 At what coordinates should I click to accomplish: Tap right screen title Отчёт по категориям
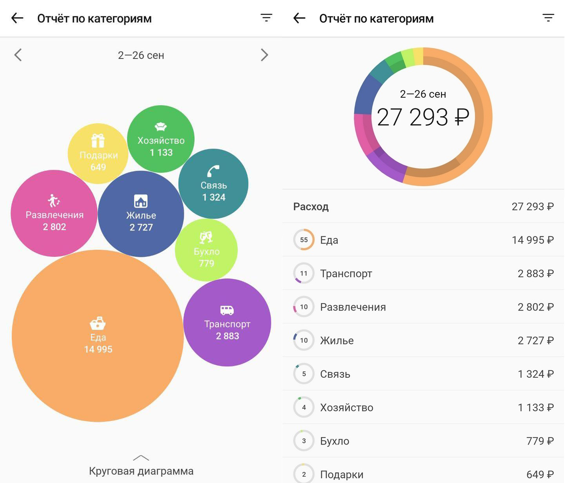pos(376,18)
